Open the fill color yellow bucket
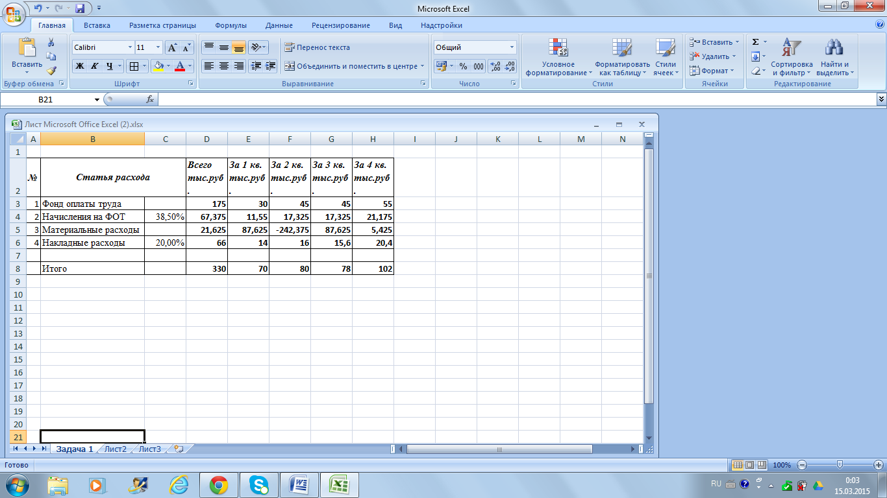887x498 pixels. (157, 66)
